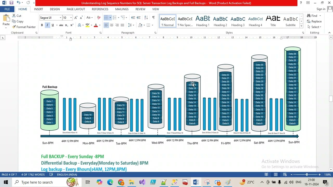Viewport: 333px width, 187px height.
Task: Click the vertical scrollbar thumb
Action: [x=331, y=99]
